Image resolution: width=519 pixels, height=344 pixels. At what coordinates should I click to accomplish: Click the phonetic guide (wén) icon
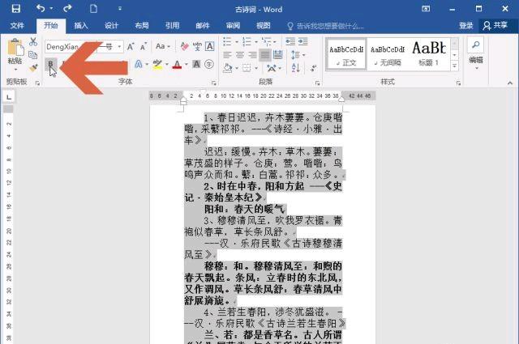pos(197,46)
